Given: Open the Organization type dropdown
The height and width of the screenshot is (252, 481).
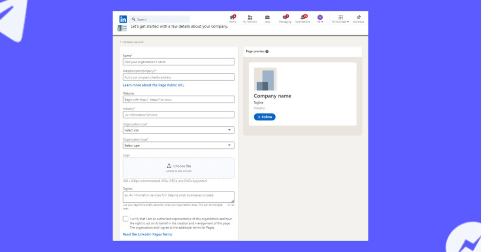Looking at the screenshot, I should [178, 145].
